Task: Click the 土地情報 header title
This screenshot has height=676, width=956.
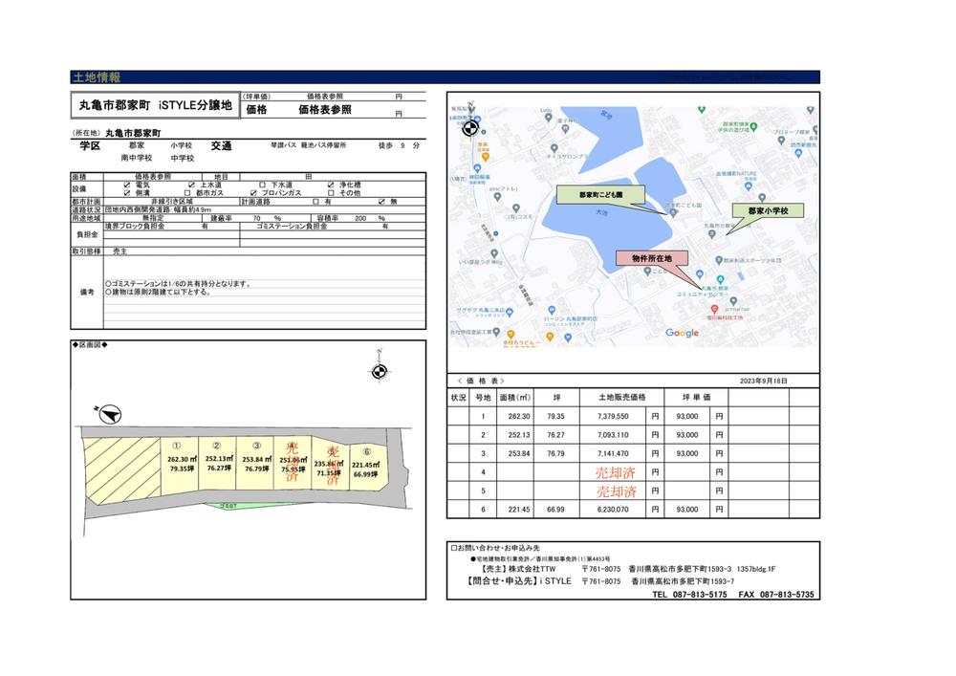Action: tap(97, 77)
